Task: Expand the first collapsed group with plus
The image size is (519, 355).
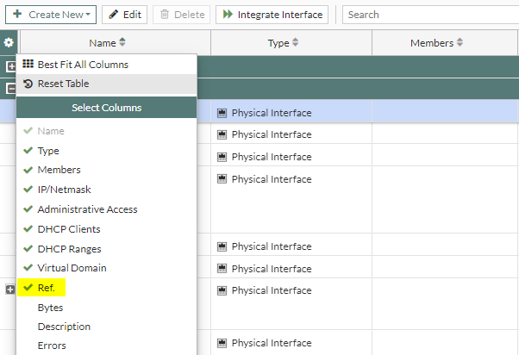Action: [11, 66]
